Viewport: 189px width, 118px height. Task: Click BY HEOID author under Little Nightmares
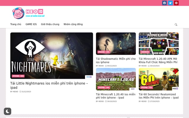pyautogui.click(x=14, y=92)
